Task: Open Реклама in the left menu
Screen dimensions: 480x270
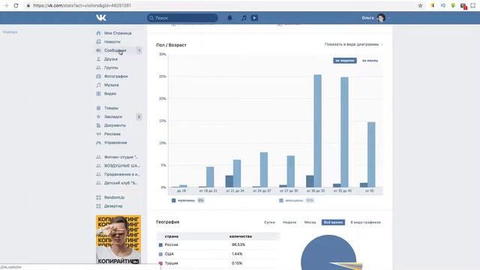Action: pos(112,134)
